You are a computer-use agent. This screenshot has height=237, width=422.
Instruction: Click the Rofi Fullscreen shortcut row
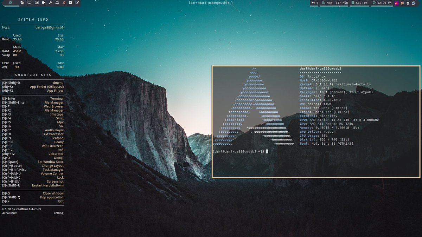33,146
